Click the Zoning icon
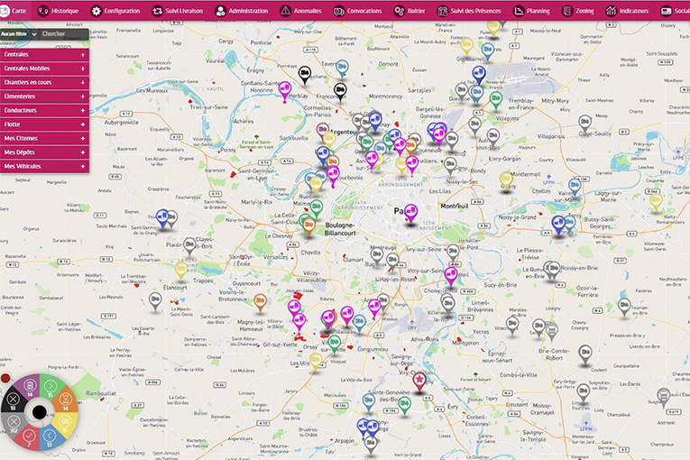Screen dimensions: 690x460 (x=567, y=11)
